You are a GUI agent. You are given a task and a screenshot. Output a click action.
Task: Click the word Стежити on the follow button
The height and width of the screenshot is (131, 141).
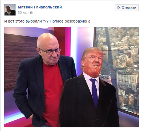click(x=129, y=8)
